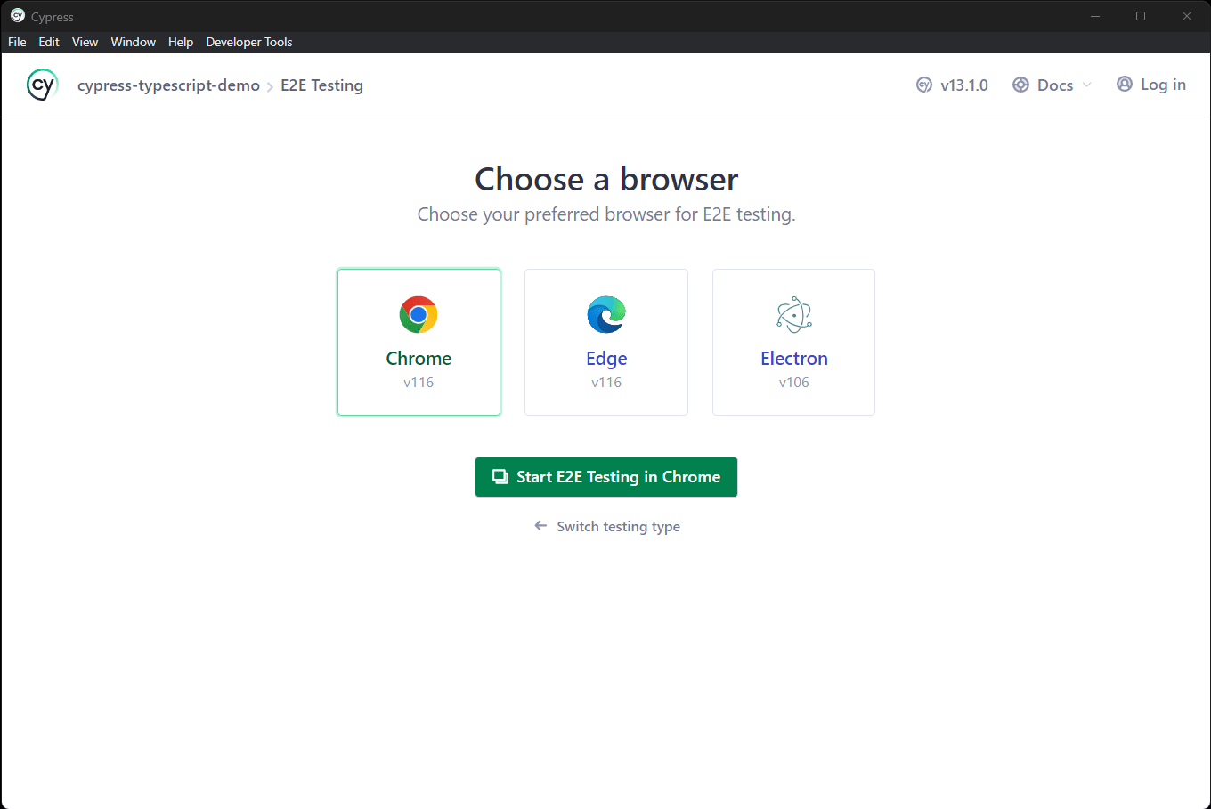The image size is (1211, 809).
Task: Select the Chrome v116 browser card
Action: tap(419, 342)
